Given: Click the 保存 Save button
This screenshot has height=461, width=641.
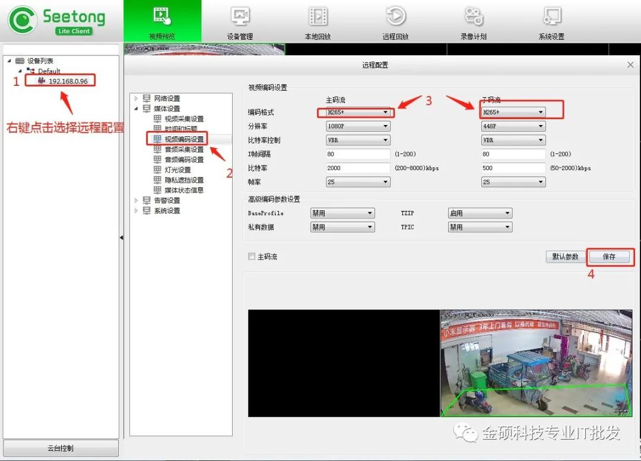Looking at the screenshot, I should click(x=610, y=257).
